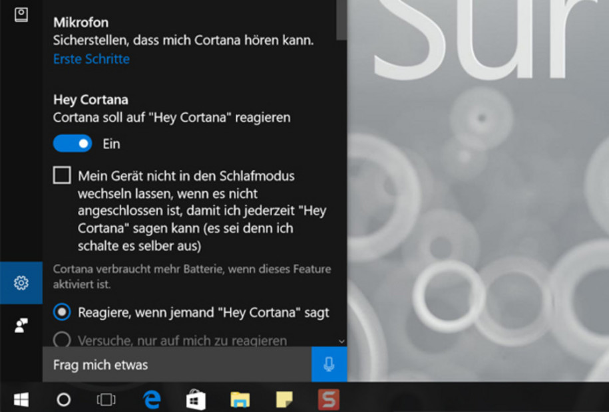Image resolution: width=609 pixels, height=412 pixels.
Task: Open File Explorer from the taskbar
Action: coord(240,399)
